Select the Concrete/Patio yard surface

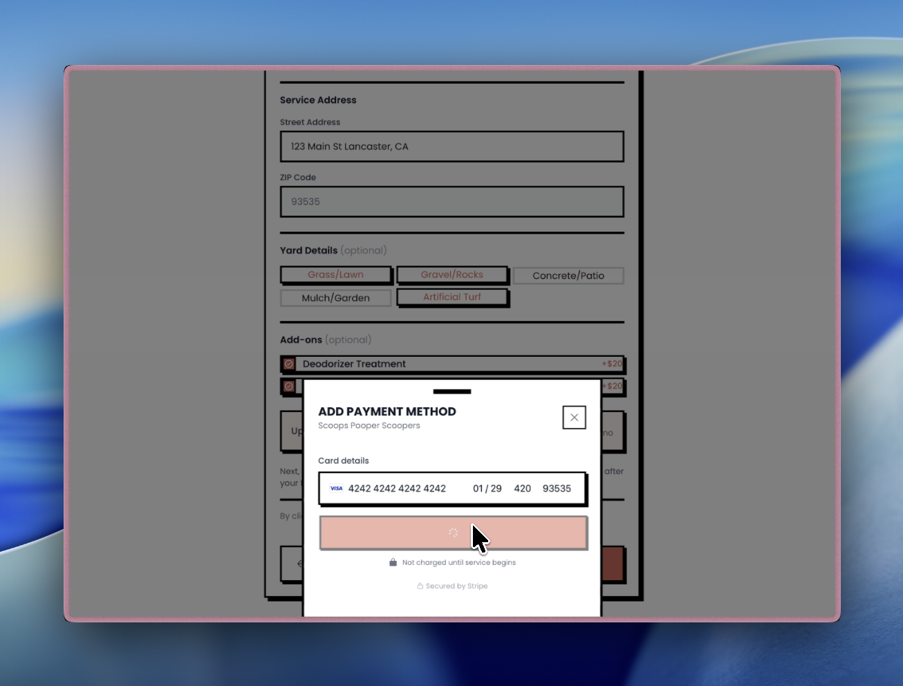568,275
